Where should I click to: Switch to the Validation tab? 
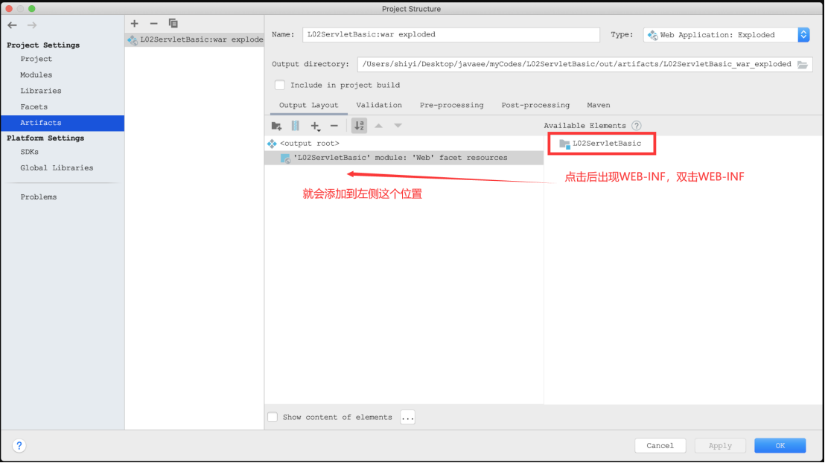coord(379,105)
